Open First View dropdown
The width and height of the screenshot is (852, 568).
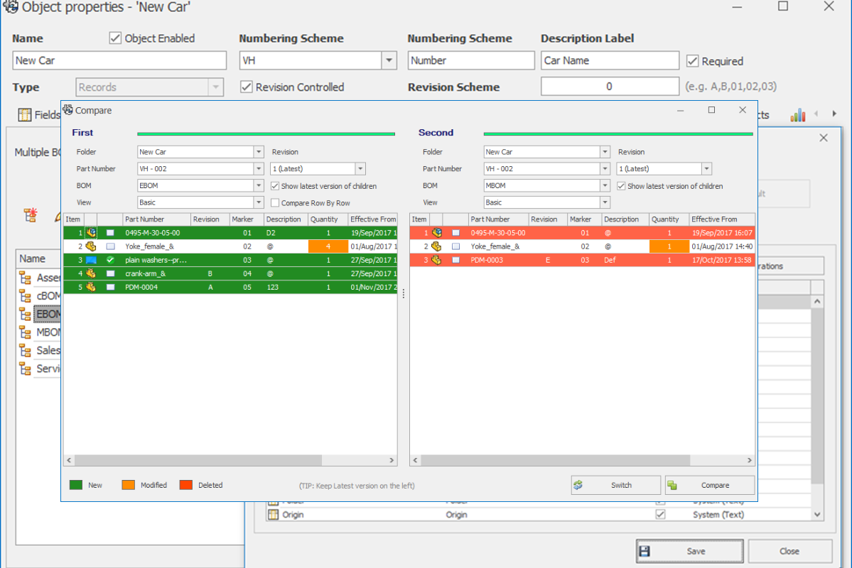259,202
